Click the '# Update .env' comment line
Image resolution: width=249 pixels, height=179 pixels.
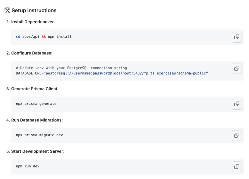pos(71,68)
